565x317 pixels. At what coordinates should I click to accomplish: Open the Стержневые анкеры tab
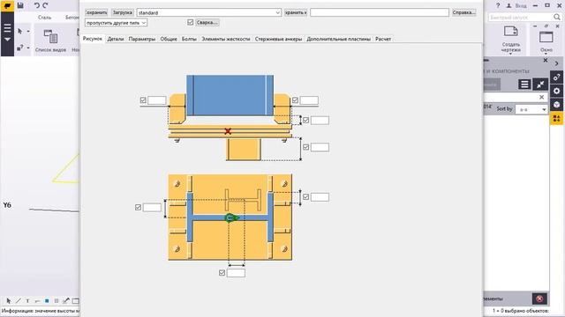[279, 39]
